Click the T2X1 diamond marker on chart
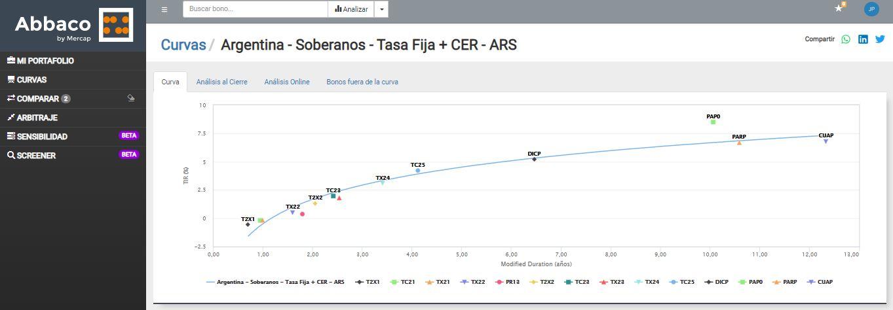893x310 pixels. (x=248, y=224)
